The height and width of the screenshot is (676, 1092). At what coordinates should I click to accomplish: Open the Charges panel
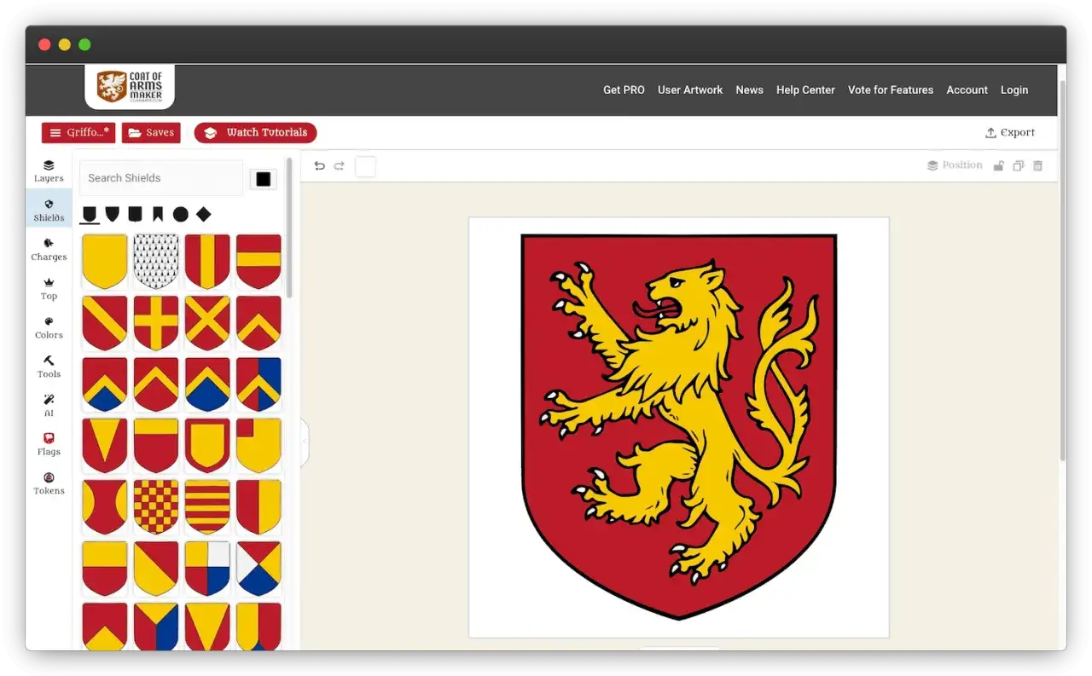[49, 249]
